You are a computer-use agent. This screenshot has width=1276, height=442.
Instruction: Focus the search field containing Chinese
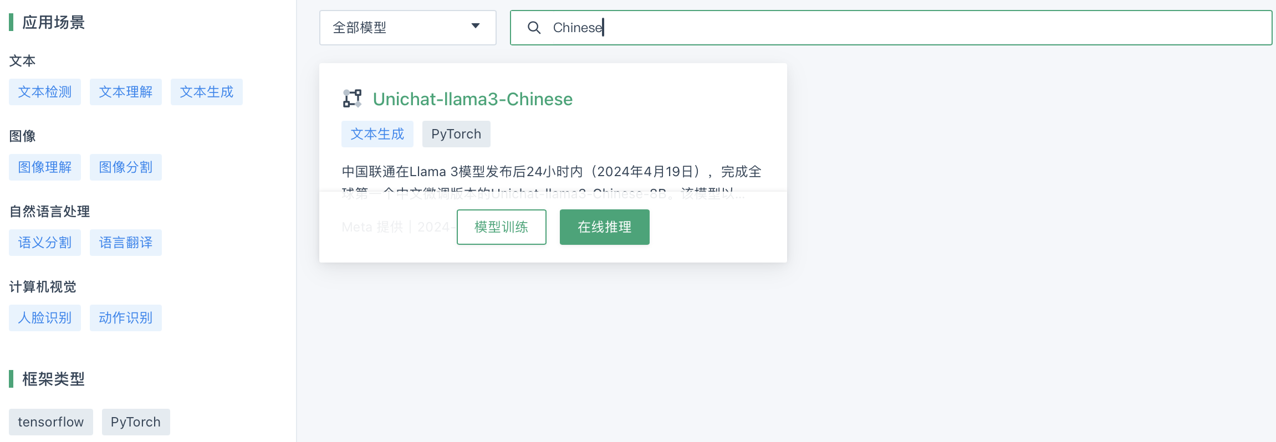point(891,28)
